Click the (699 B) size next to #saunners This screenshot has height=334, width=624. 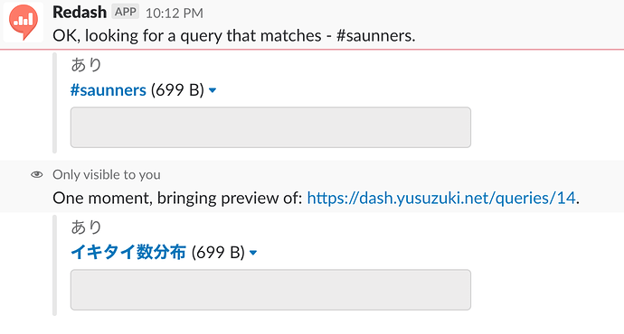point(177,90)
